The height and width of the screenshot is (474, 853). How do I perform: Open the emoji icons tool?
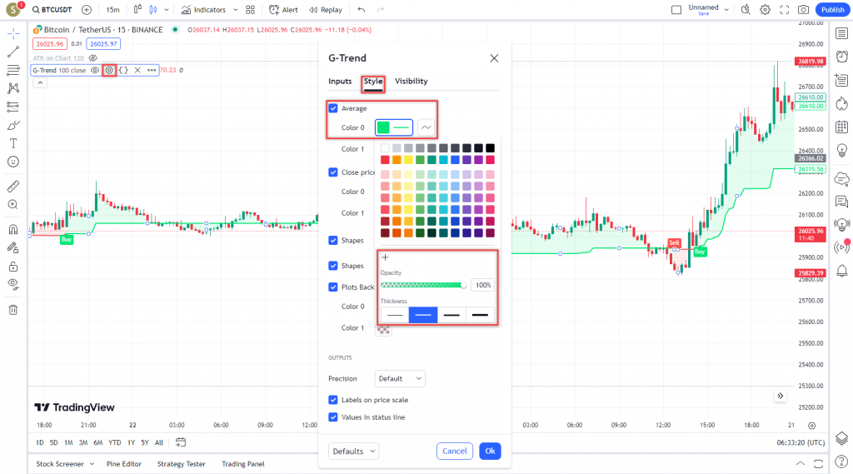pyautogui.click(x=13, y=162)
